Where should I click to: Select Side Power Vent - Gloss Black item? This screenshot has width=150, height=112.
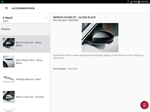click(x=25, y=62)
